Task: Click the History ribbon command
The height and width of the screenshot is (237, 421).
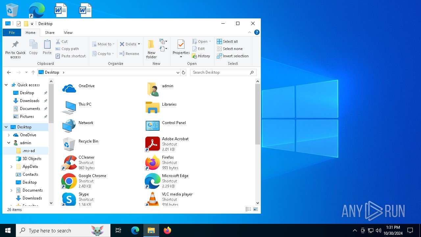Action: (x=201, y=56)
